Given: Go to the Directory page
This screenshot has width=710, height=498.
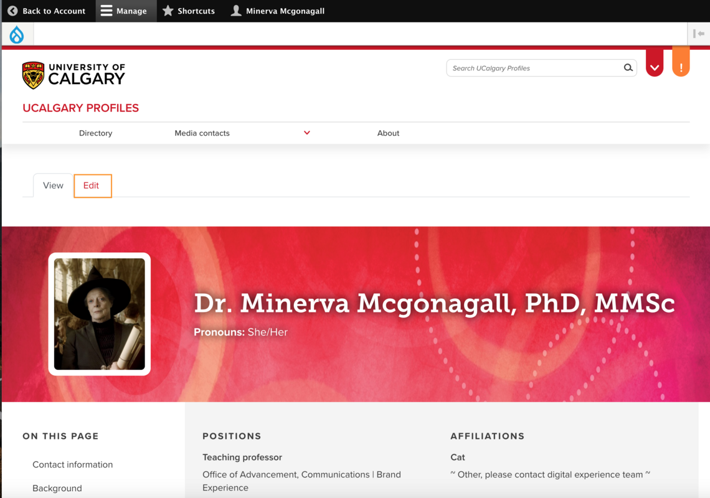Looking at the screenshot, I should coord(95,133).
